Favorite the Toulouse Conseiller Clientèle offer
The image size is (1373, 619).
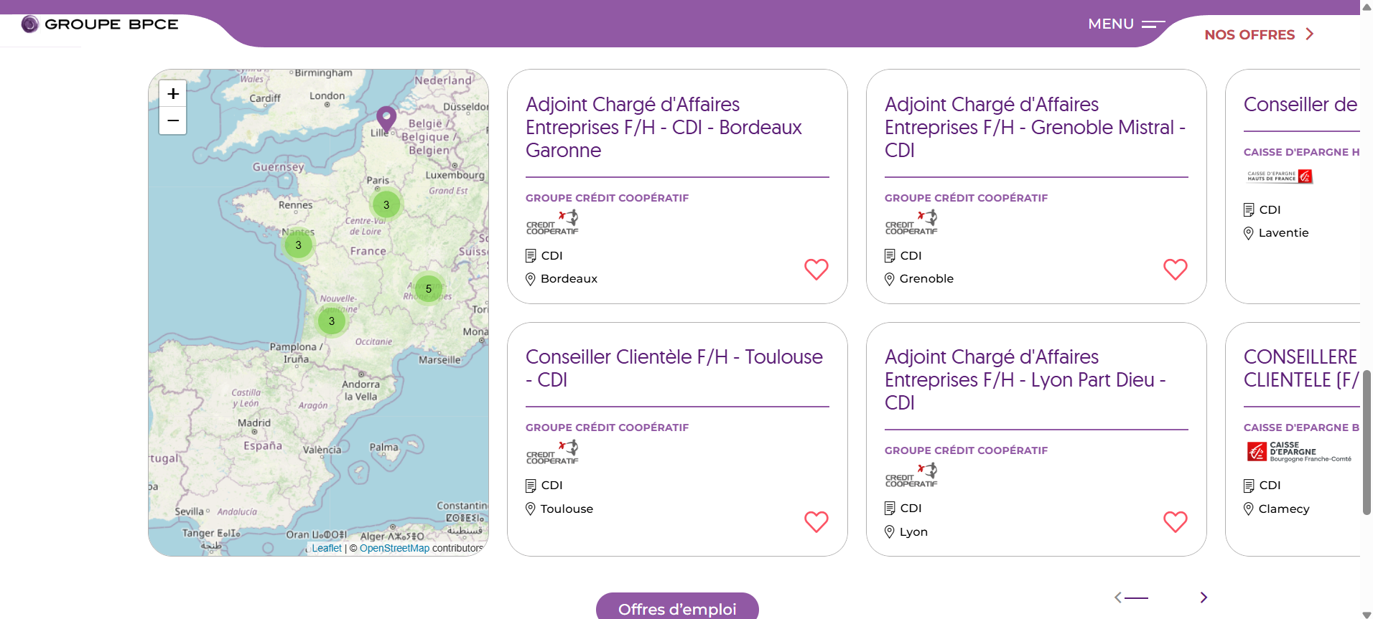click(816, 521)
